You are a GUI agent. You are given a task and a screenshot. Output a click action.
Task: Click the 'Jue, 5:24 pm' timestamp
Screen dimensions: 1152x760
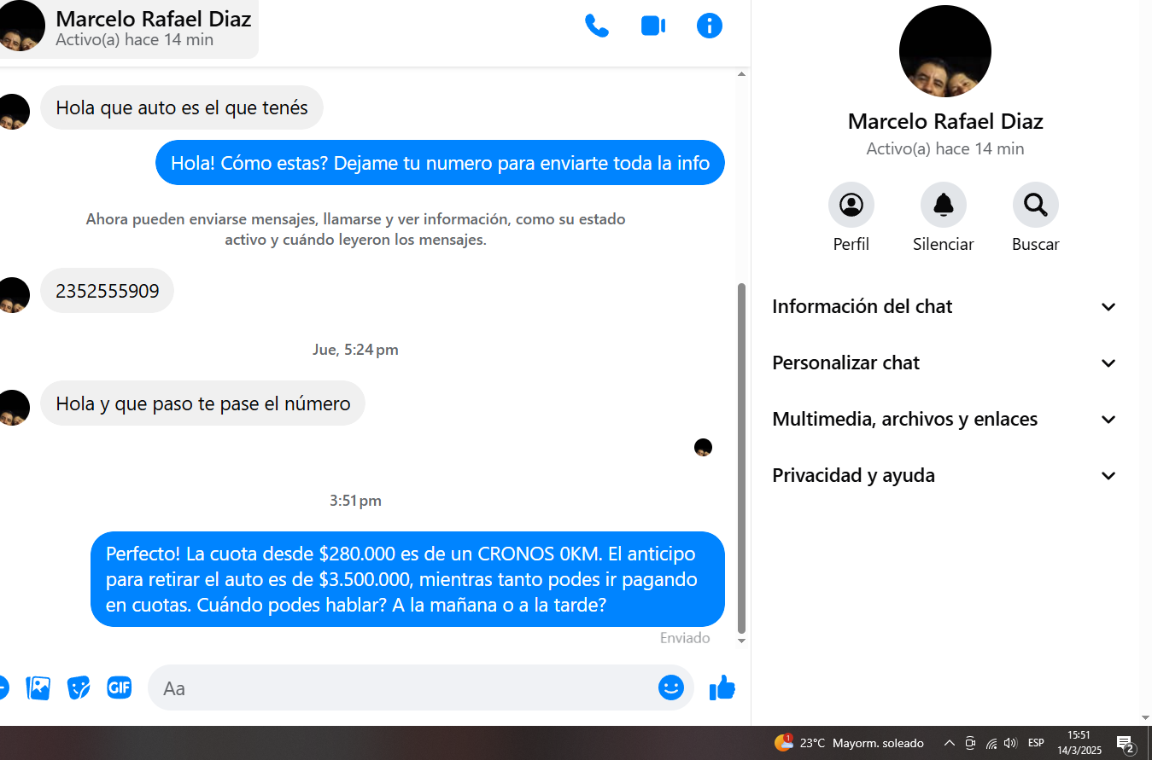(355, 350)
